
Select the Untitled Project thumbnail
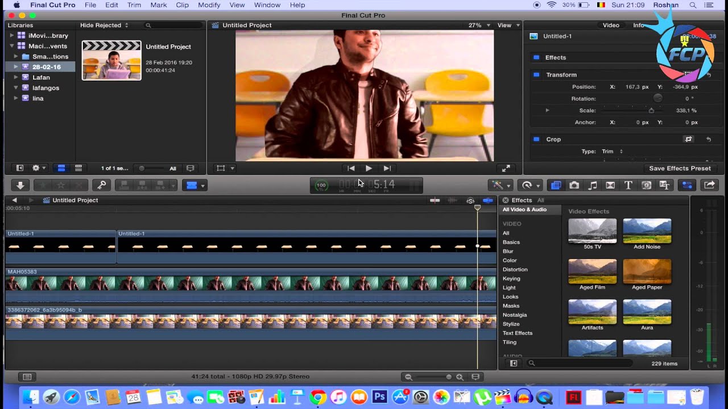click(x=111, y=60)
